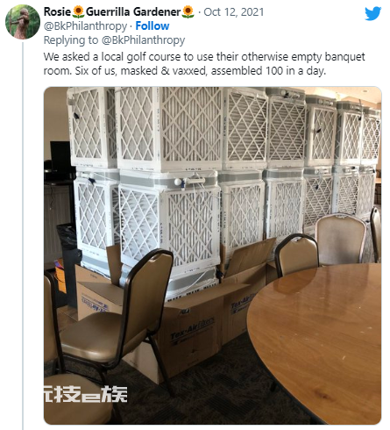Open the Oct 12, 2021 timestamp
Viewport: 390px width, 430px height.
234,12
